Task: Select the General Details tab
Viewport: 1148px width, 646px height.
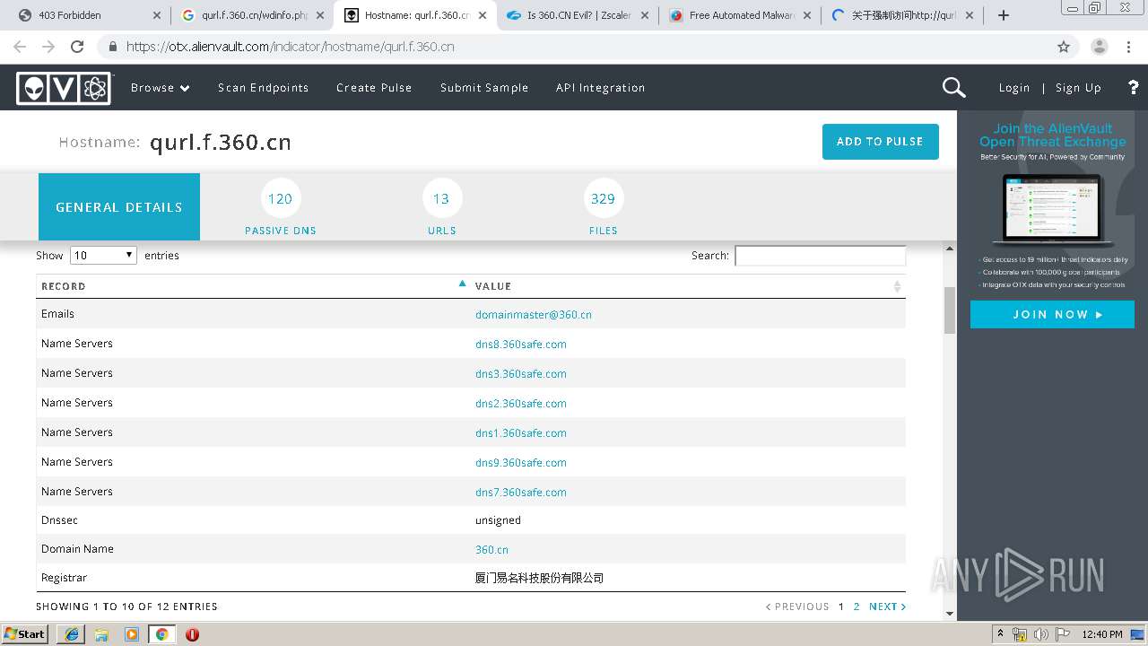Action: tap(119, 207)
